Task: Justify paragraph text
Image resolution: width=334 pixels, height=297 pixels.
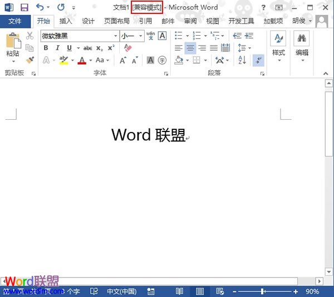Action: pos(214,48)
